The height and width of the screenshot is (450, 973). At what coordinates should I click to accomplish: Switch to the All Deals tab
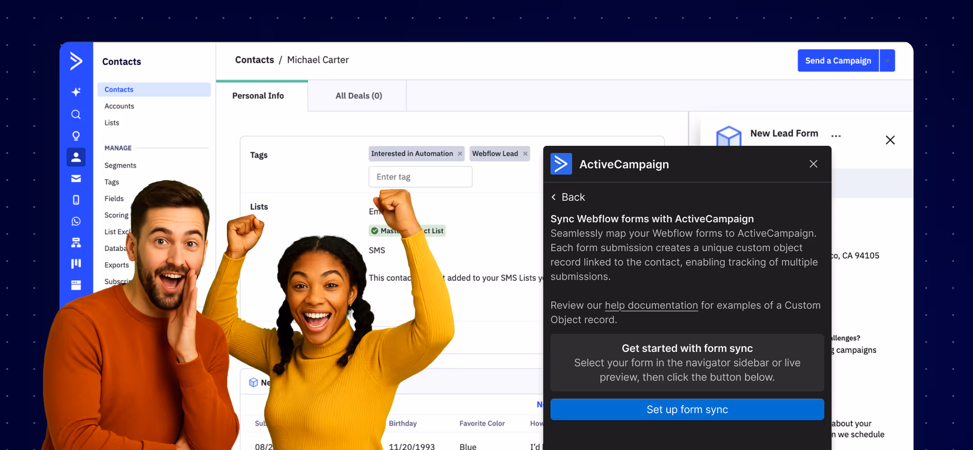click(x=358, y=95)
